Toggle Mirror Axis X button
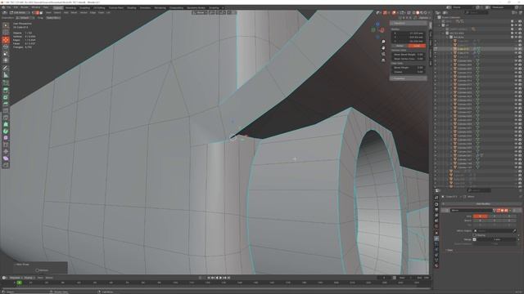The height and width of the screenshot is (294, 524). (480, 216)
